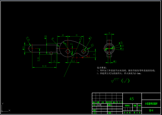This screenshot has height=115, width=162.
Task: Select the "签名" column header
Action: pos(114,102)
